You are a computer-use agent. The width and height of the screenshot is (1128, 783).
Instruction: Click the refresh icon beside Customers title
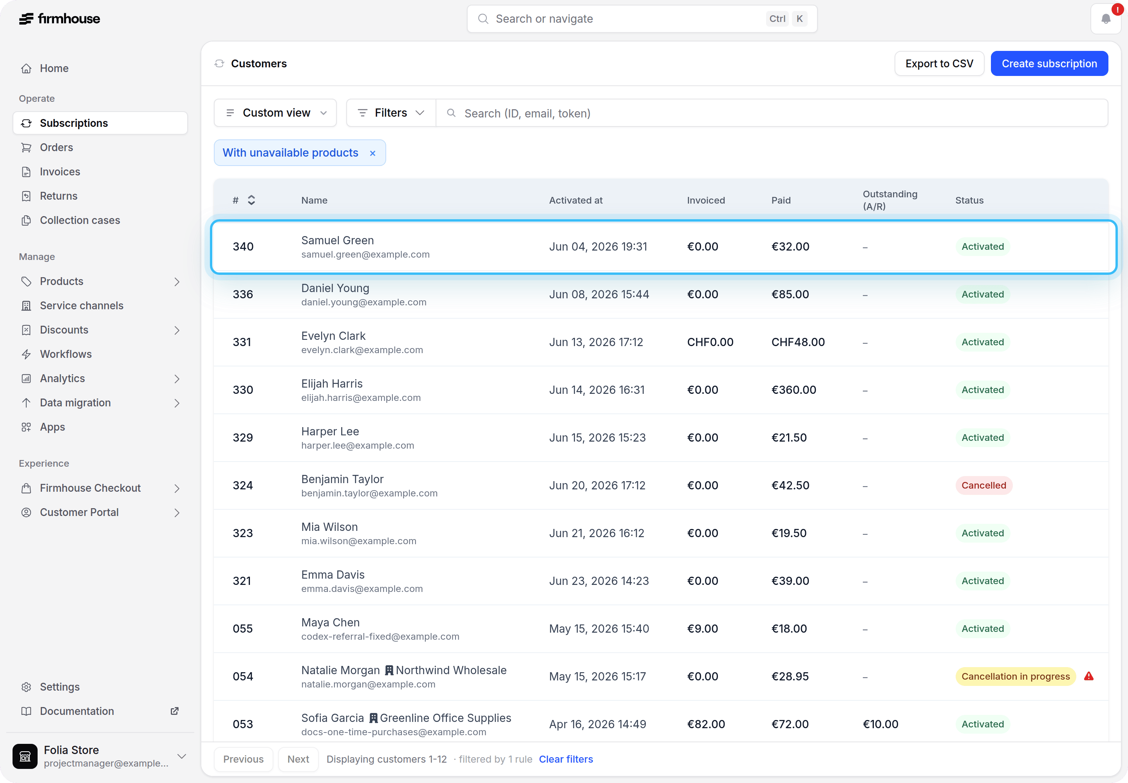point(219,63)
